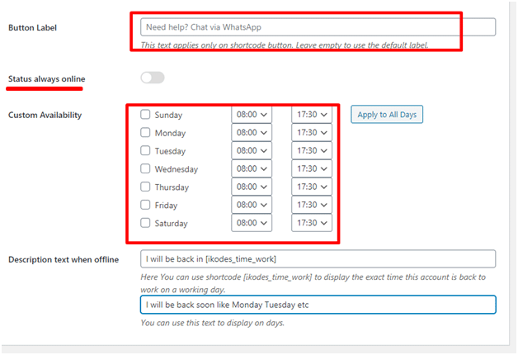Viewport: 518px width, 355px height.
Task: Open Thursday start time dropdown
Action: (252, 187)
